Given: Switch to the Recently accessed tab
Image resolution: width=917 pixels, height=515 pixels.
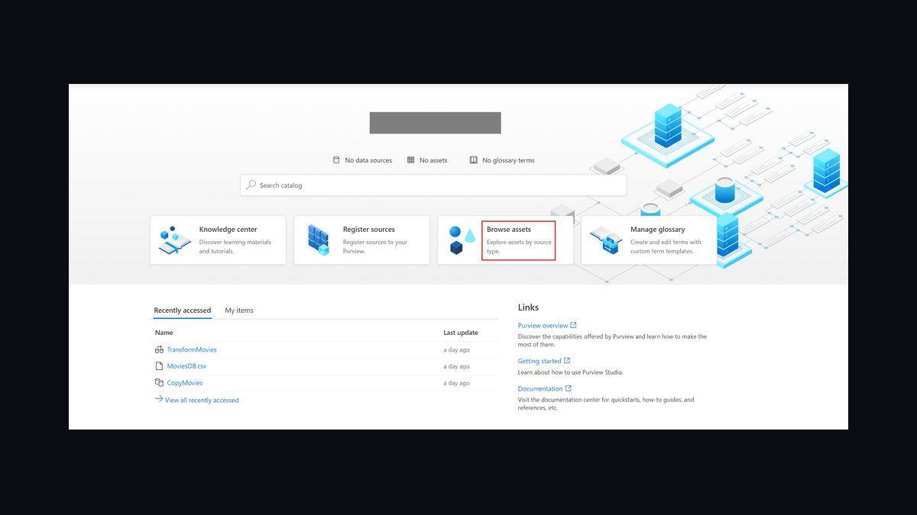Looking at the screenshot, I should [x=183, y=311].
